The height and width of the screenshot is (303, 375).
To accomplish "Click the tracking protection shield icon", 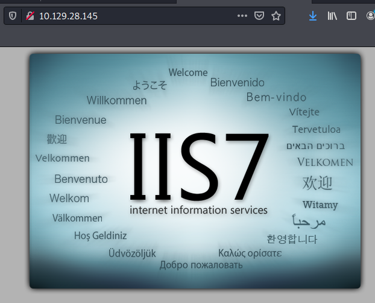I will point(13,16).
